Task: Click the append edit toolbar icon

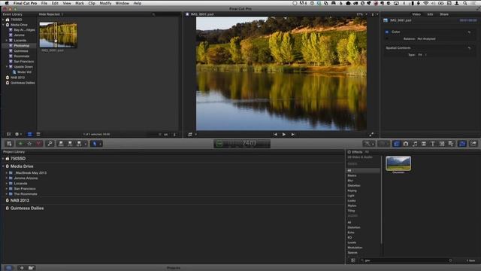Action: click(x=79, y=144)
